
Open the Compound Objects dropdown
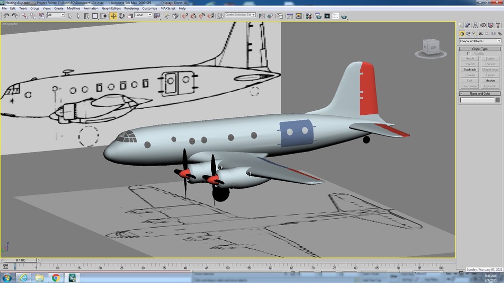(480, 41)
